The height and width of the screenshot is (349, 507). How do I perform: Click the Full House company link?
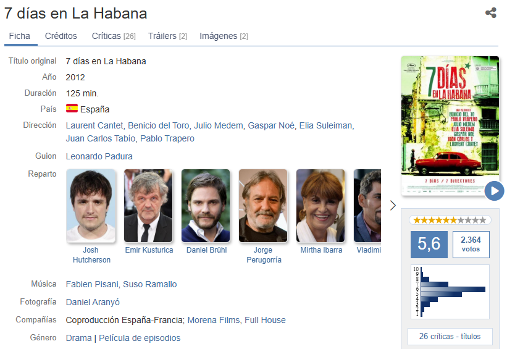pos(265,320)
